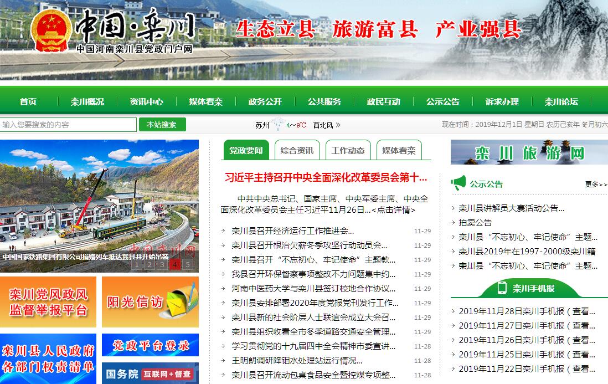Viewport: 608px width, 384px height.
Task: Click the phone icon in 栾川手机报 header
Action: 502,288
